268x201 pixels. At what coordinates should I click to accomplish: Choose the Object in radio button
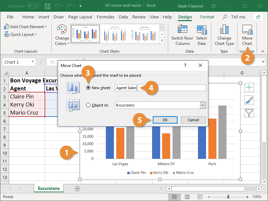coord(87,105)
